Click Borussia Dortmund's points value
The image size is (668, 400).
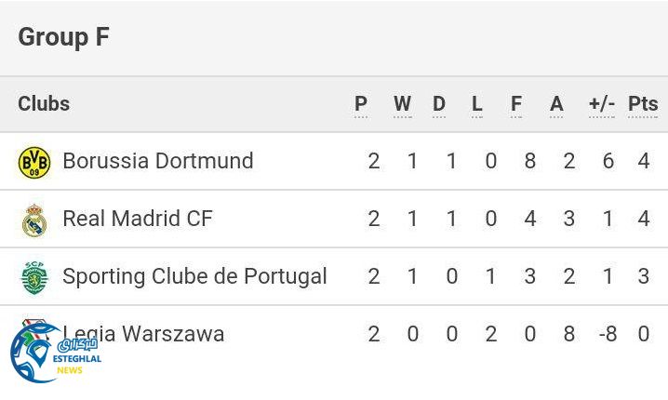pyautogui.click(x=643, y=161)
